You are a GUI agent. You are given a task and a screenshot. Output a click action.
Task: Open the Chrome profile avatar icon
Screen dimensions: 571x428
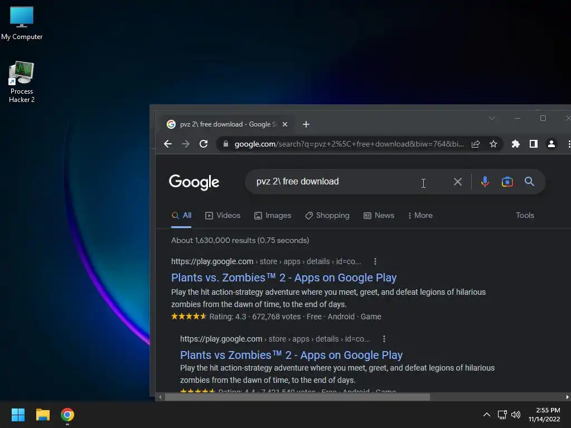tap(551, 144)
